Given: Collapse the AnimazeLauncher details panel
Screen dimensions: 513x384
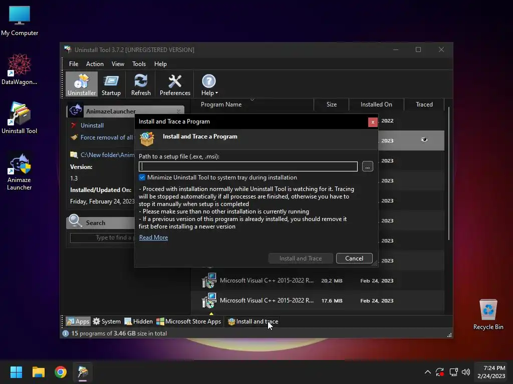Looking at the screenshot, I should pos(178,111).
